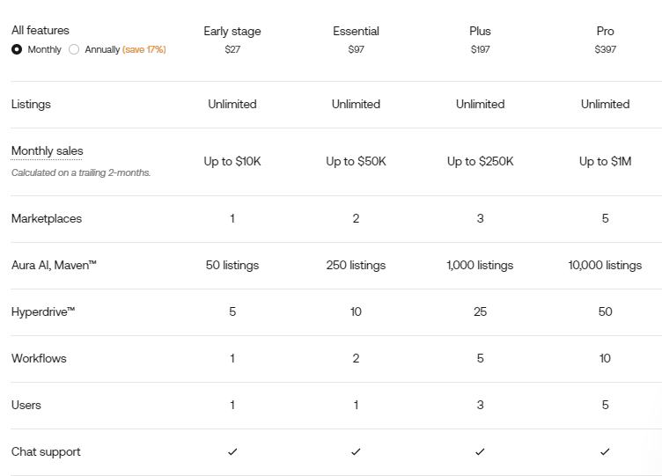Click the Essential chat support checkmark
The width and height of the screenshot is (662, 476).
coord(356,452)
